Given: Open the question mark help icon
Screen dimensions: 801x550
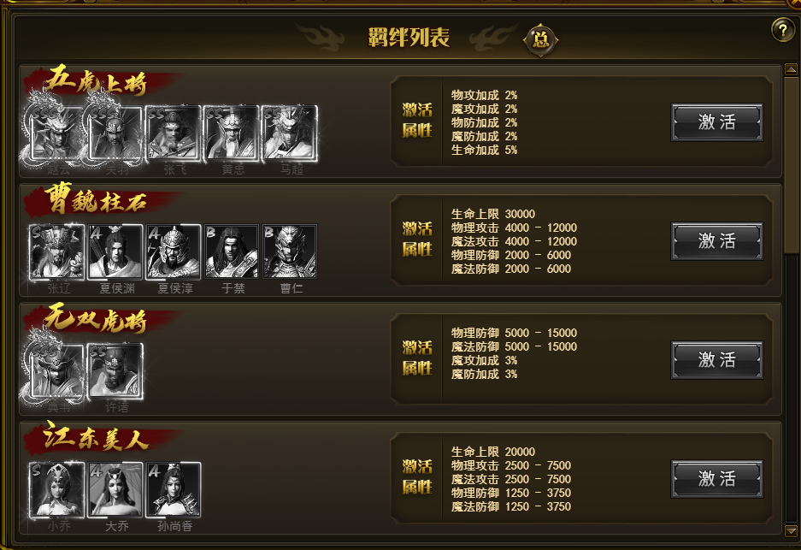Looking at the screenshot, I should coord(782,30).
